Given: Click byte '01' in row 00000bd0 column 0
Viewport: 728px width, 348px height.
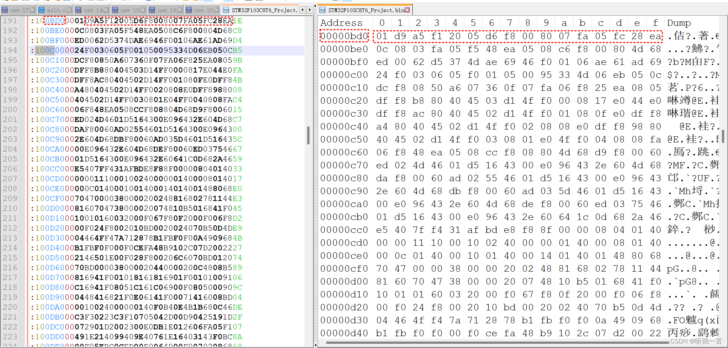Looking at the screenshot, I should pyautogui.click(x=382, y=36).
